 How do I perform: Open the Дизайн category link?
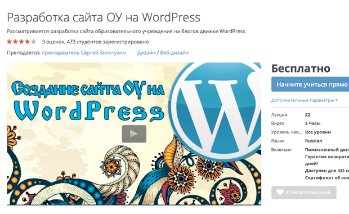(146, 53)
